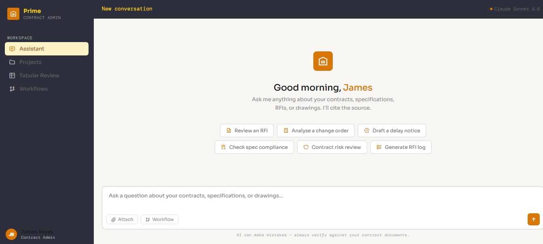Viewport: 543px width, 244px height.
Task: Click the Good morning, James heading
Action: [323, 87]
